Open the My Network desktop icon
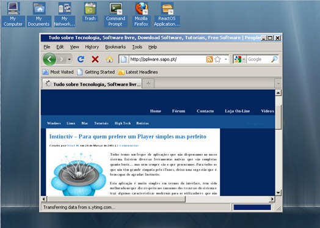 point(65,14)
